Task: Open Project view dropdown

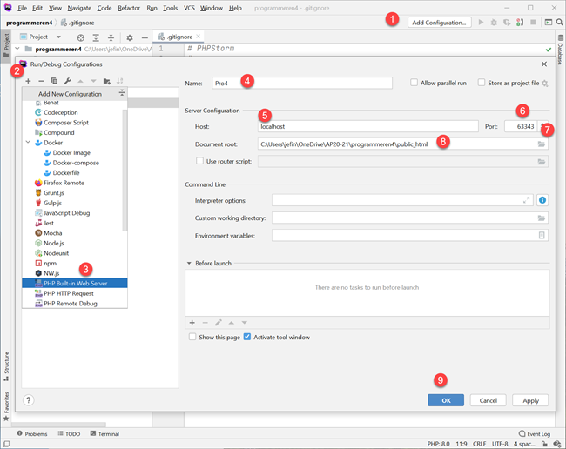Action: pyautogui.click(x=58, y=37)
